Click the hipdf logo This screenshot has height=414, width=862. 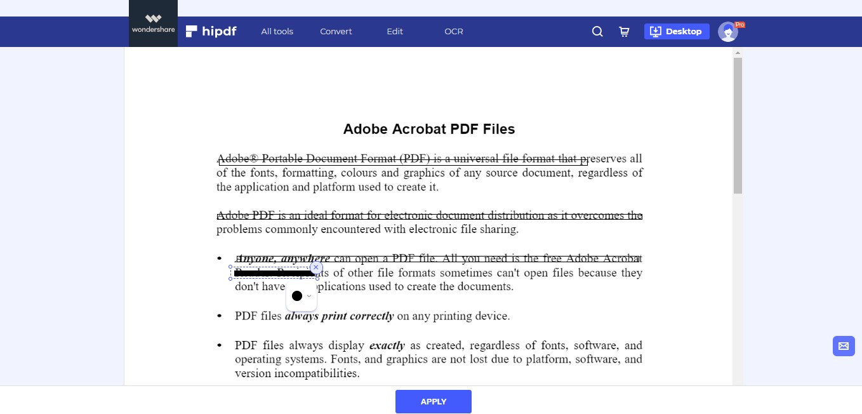tap(211, 31)
